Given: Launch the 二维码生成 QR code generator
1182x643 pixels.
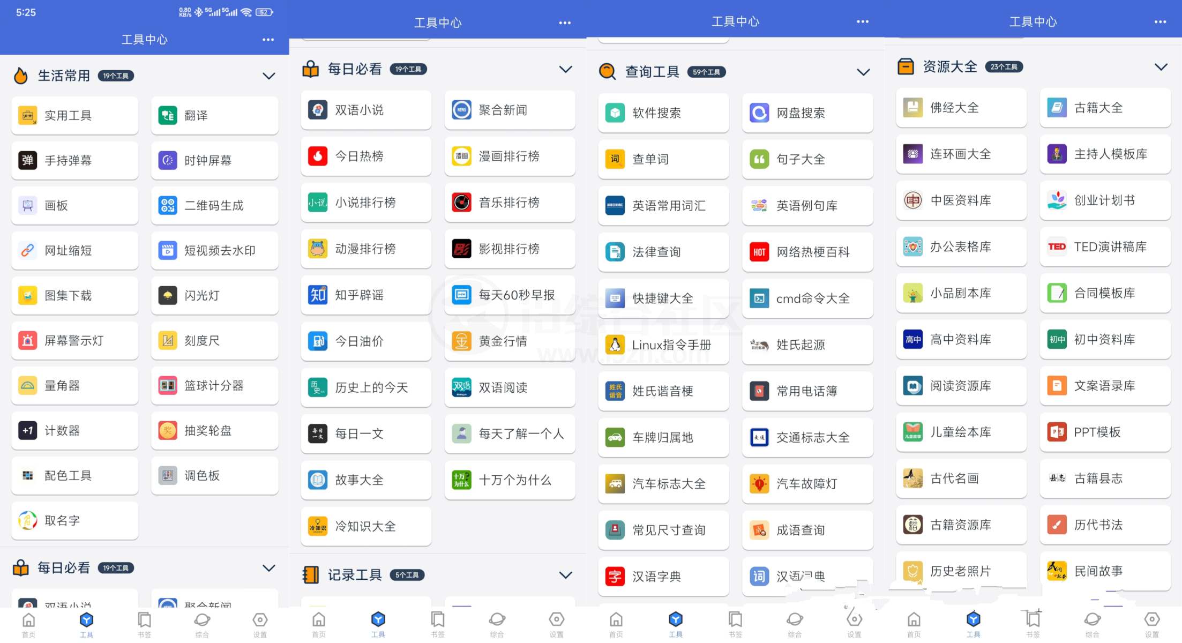Looking at the screenshot, I should [x=214, y=205].
